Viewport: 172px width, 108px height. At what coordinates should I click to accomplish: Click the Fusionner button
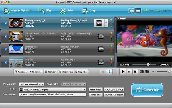[21, 72]
